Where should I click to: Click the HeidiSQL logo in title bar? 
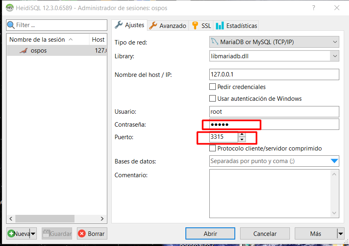(9, 8)
